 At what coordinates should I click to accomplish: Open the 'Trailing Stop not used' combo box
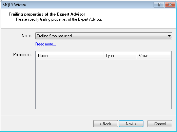pyautogui.click(x=104, y=36)
